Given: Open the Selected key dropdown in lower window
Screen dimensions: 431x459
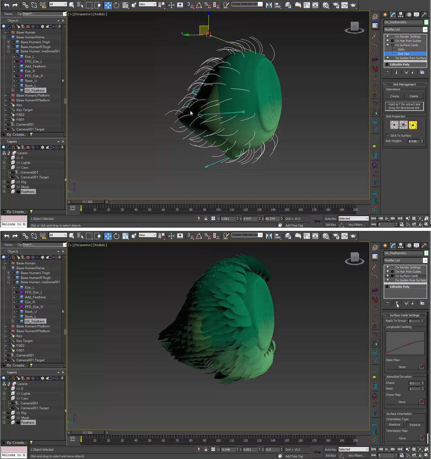Looking at the screenshot, I should [353, 449].
